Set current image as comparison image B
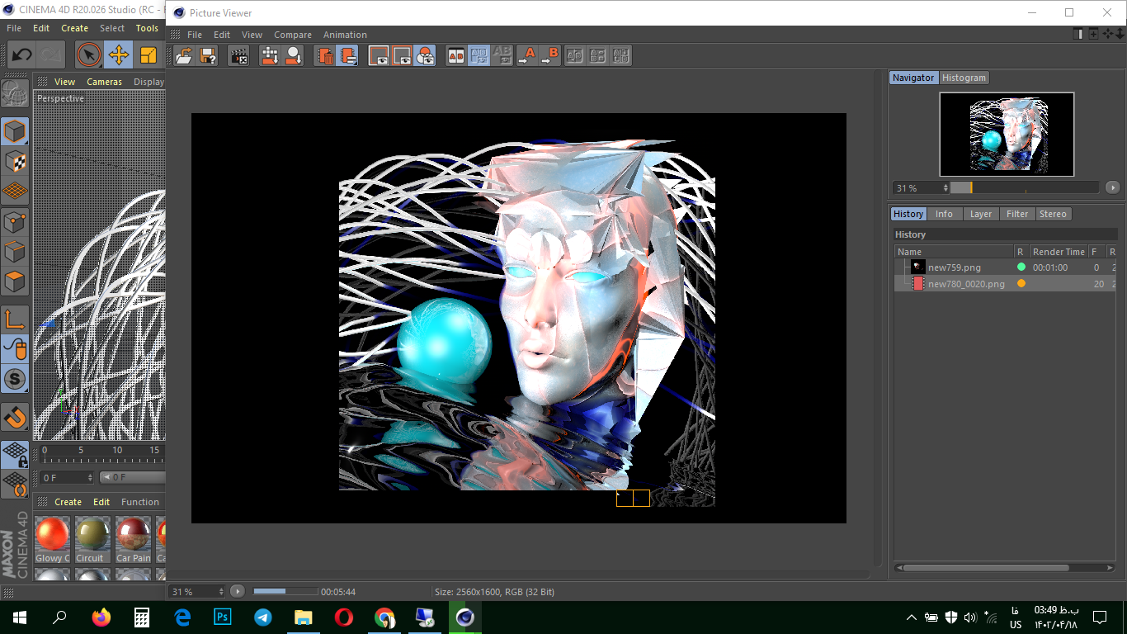This screenshot has width=1127, height=634. [551, 55]
